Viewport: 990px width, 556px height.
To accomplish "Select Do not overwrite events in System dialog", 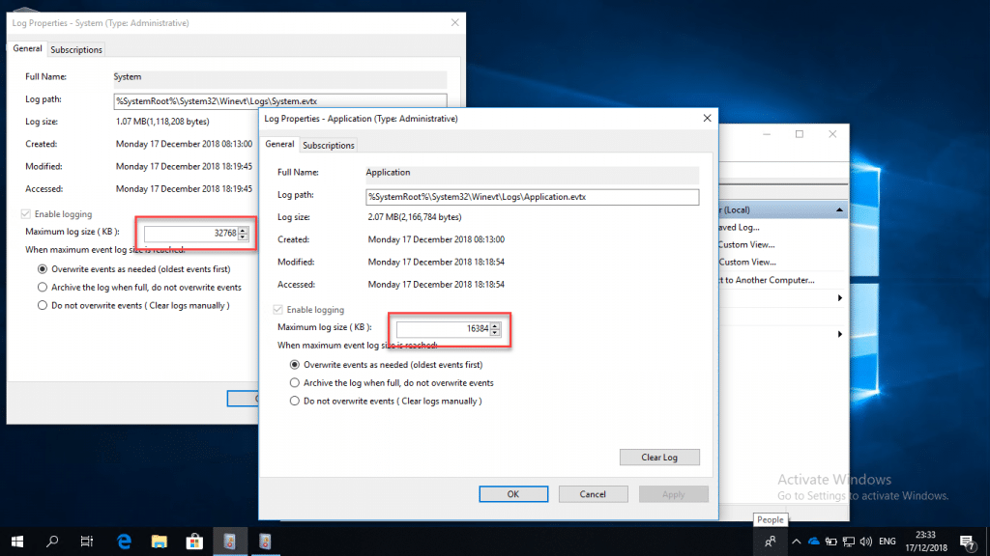I will [x=43, y=305].
